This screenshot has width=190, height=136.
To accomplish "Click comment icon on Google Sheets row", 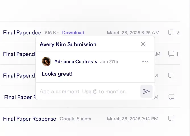I will click(x=171, y=118).
